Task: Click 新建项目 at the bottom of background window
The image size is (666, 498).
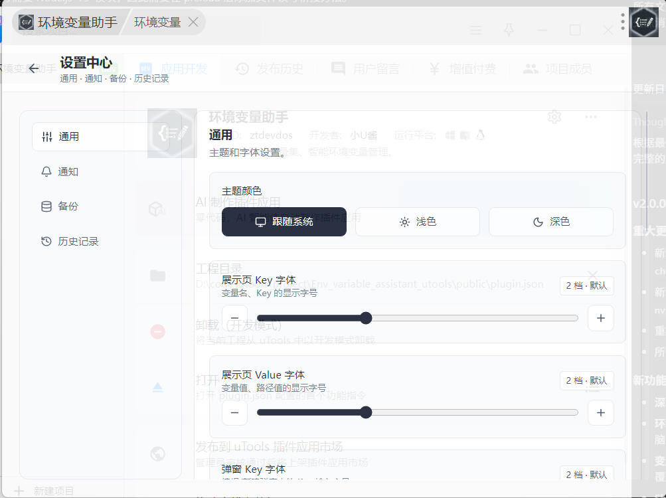Action: (44, 491)
